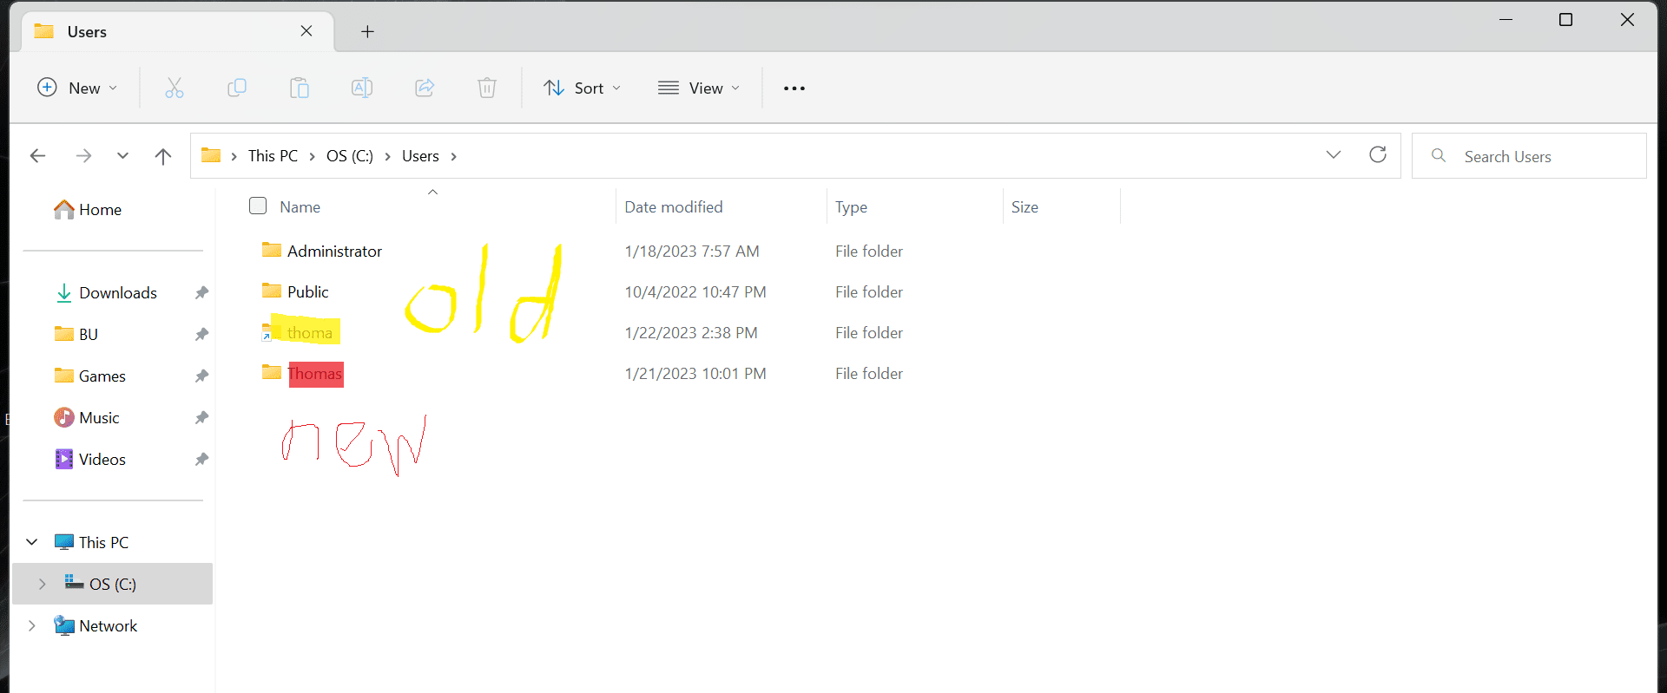
Task: Open the Sort dropdown menu
Action: [x=582, y=88]
